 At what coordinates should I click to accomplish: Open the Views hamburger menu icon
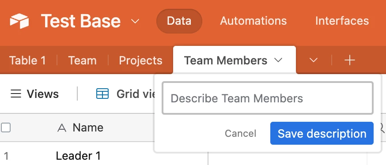tap(16, 94)
